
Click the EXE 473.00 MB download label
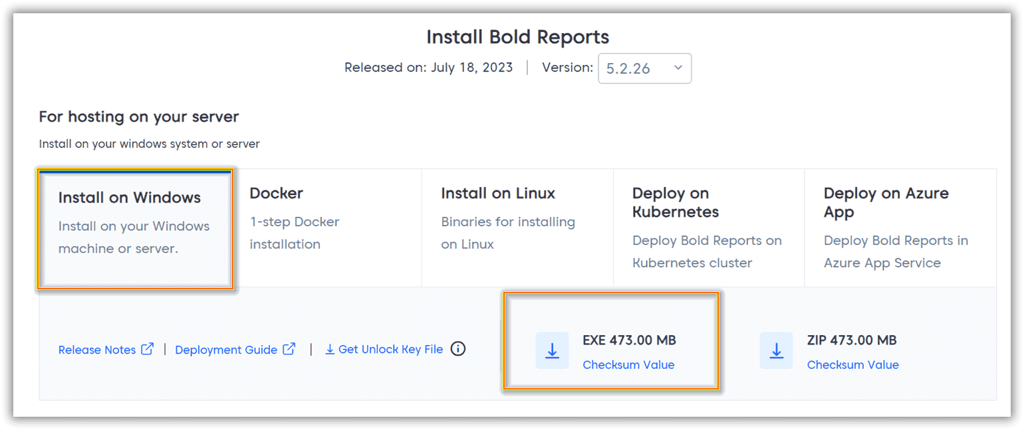(629, 340)
